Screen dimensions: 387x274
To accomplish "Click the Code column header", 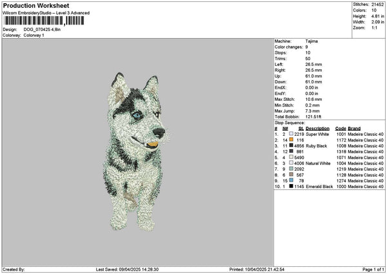I will point(341,129).
